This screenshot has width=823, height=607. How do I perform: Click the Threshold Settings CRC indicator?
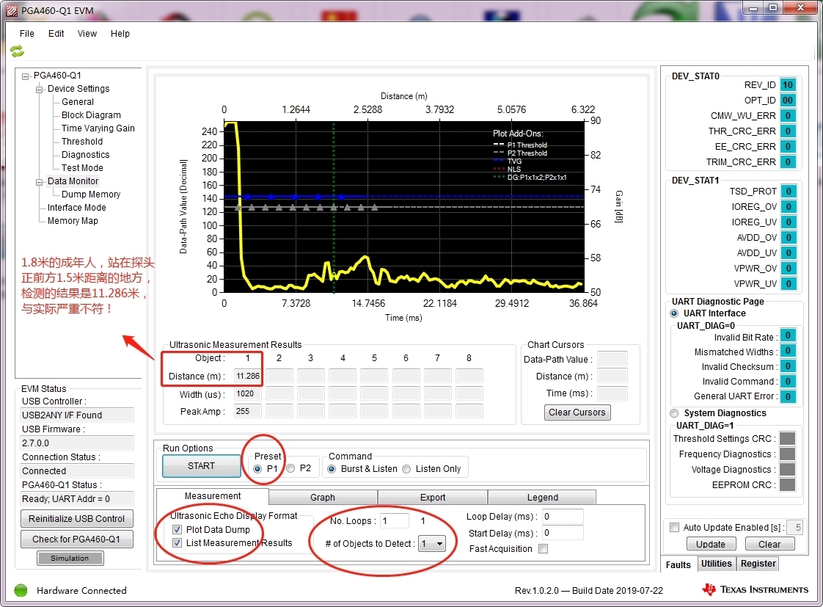[x=787, y=438]
